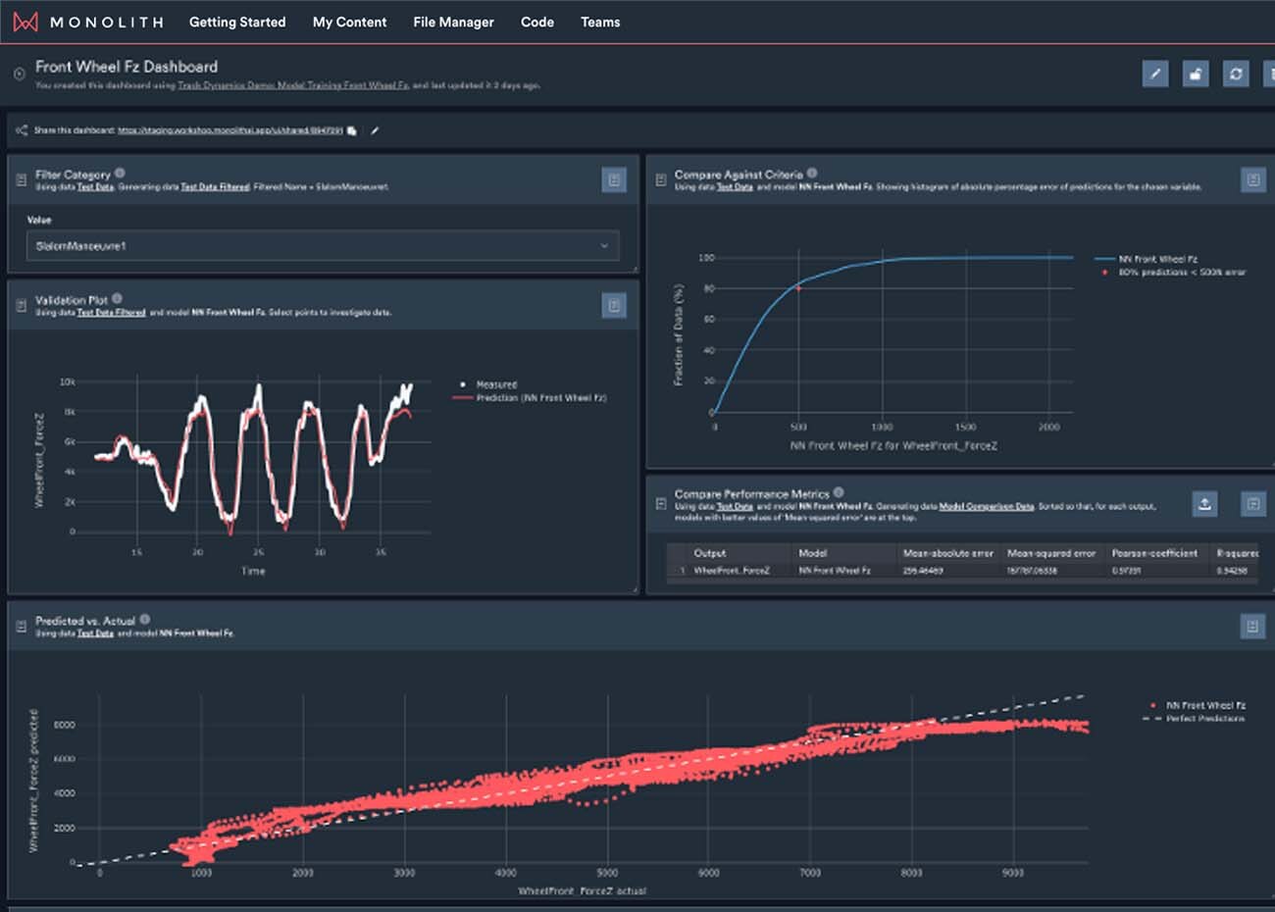The height and width of the screenshot is (912, 1275).
Task: Show info for Validation Plot
Action: coord(117,298)
